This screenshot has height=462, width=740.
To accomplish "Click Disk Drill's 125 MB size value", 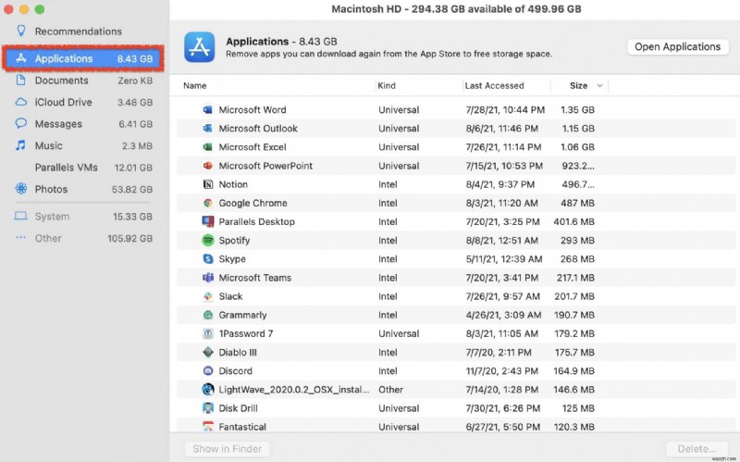I will pos(578,408).
